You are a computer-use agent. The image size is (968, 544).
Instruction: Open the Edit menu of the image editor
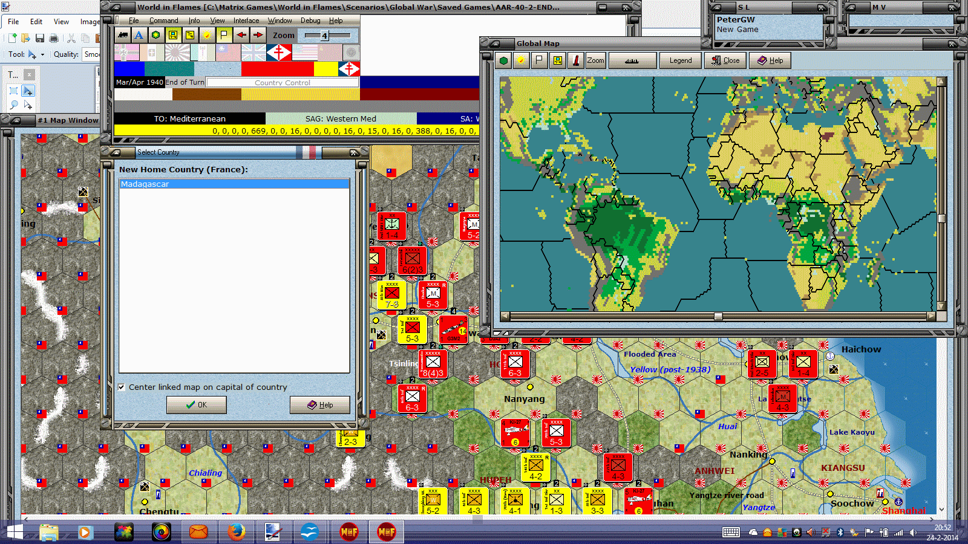tap(36, 22)
